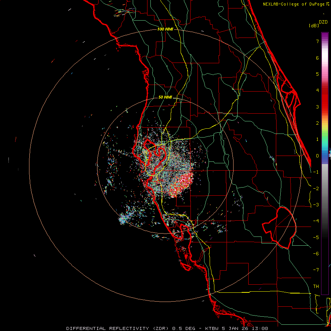Click the vertical ZDR color bar

325,163
